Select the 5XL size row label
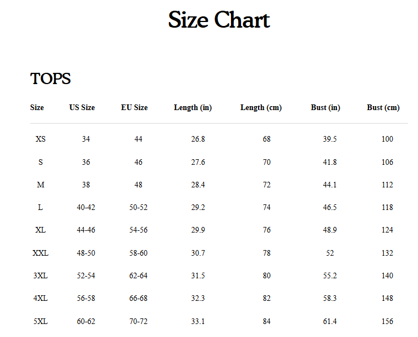Image resolution: width=418 pixels, height=337 pixels. click(41, 321)
